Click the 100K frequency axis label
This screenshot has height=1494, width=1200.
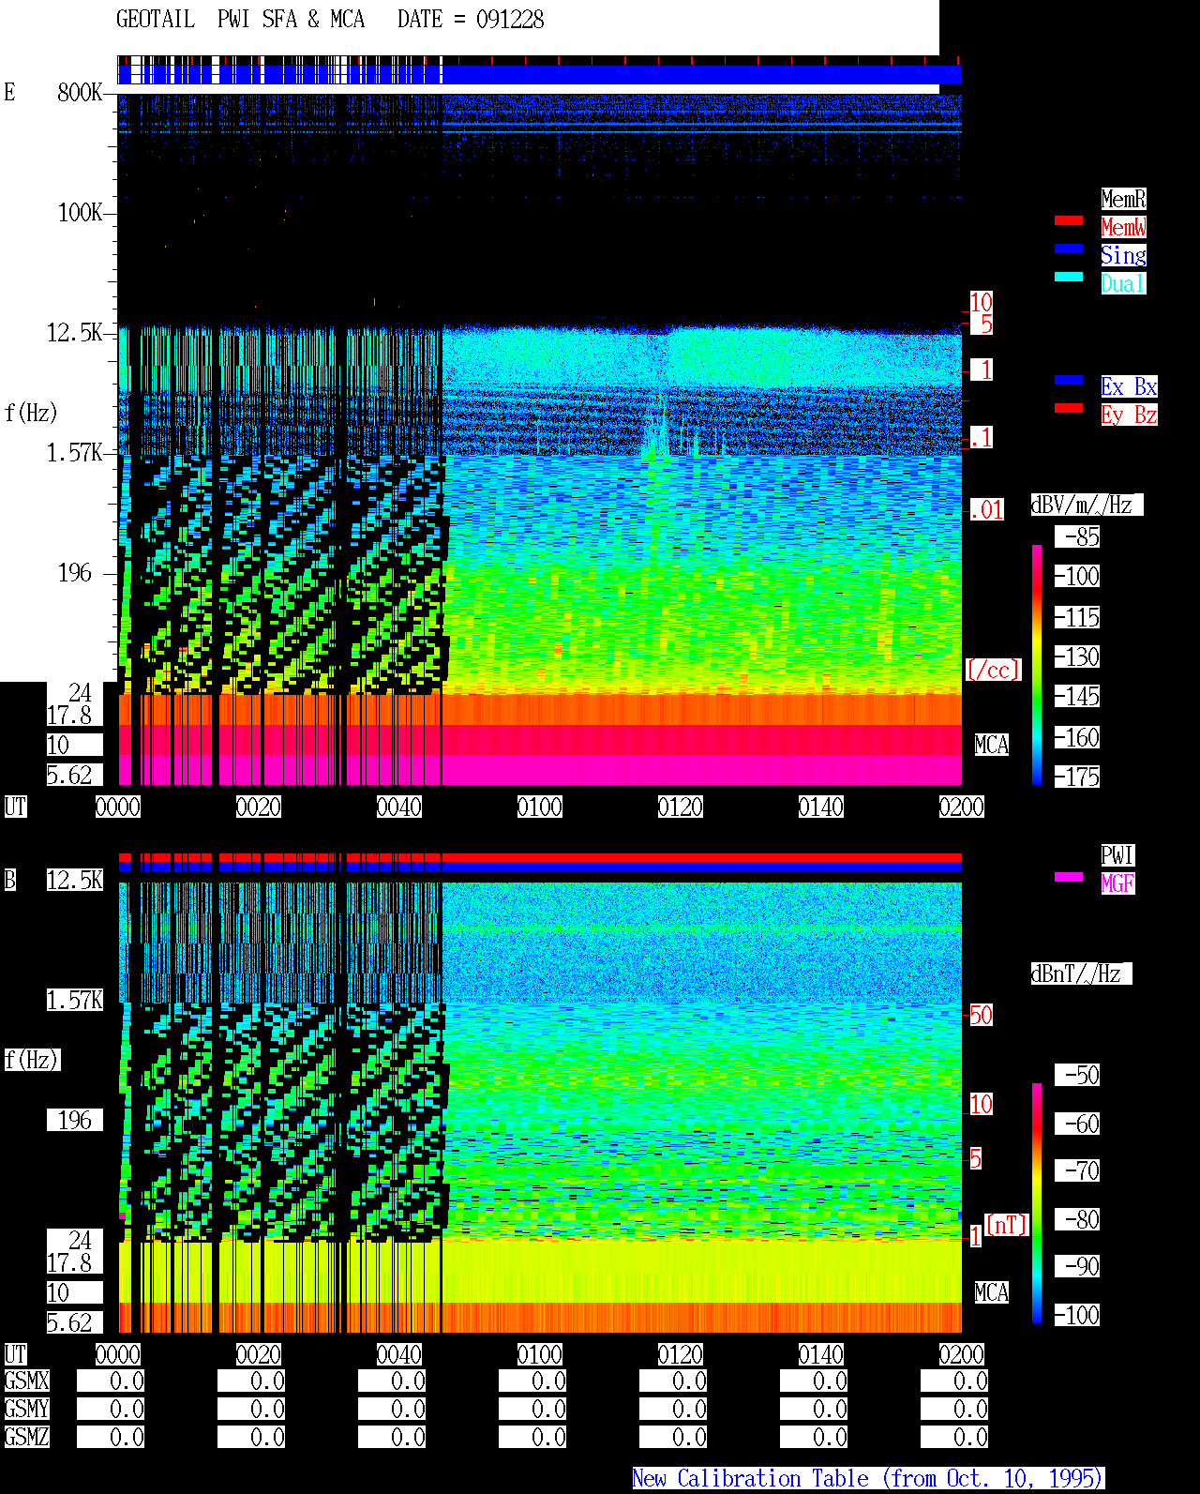point(80,213)
